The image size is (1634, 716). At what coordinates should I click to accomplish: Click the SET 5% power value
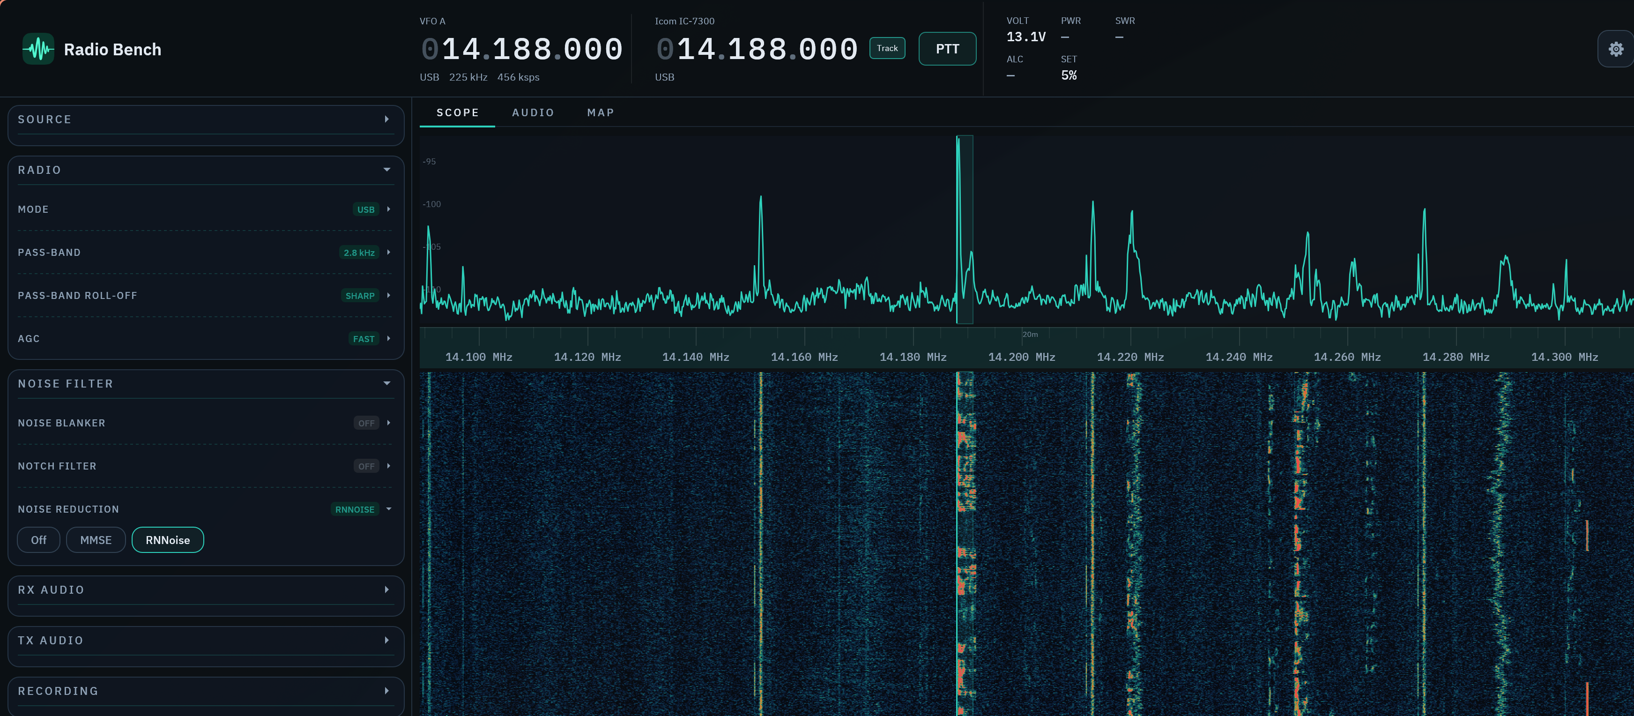pyautogui.click(x=1069, y=75)
